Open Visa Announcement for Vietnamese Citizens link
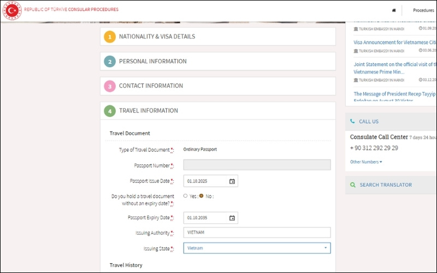 (x=394, y=42)
